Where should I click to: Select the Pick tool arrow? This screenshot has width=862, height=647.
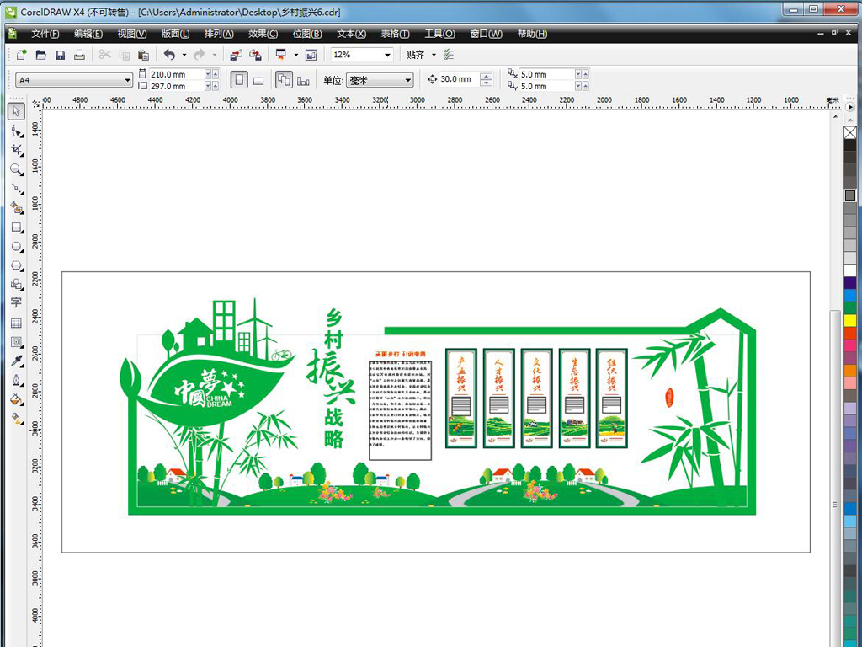point(16,111)
